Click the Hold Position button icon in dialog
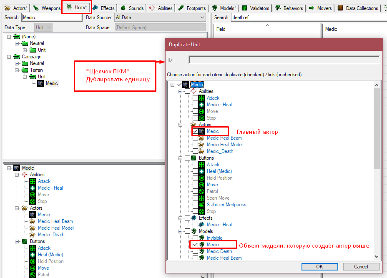387x278 pixels. 202,178
